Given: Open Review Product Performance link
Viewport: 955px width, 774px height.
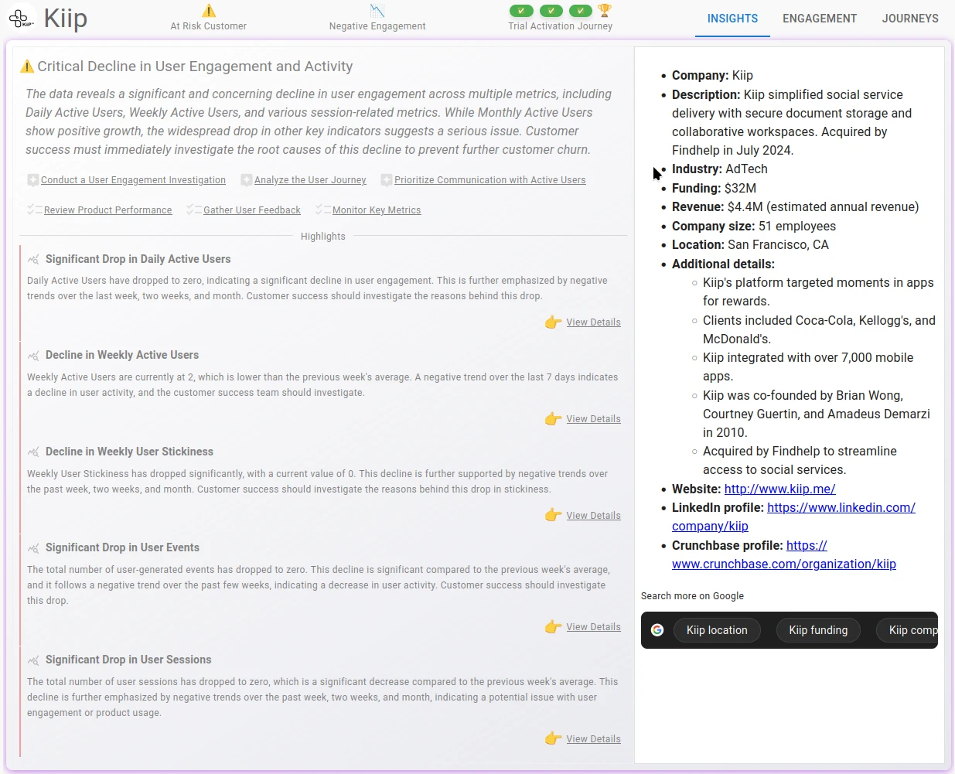Looking at the screenshot, I should [108, 210].
